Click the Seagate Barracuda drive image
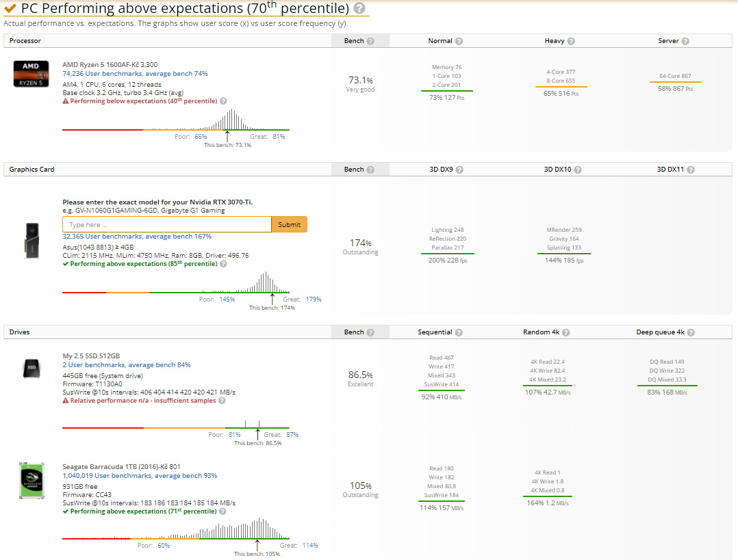738x560 pixels. click(31, 481)
